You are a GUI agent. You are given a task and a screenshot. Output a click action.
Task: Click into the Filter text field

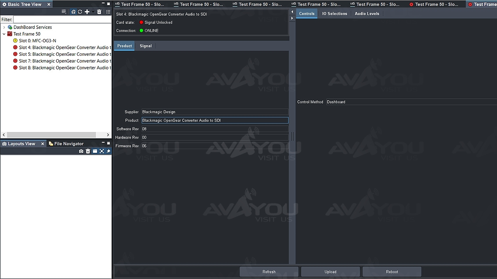point(62,20)
